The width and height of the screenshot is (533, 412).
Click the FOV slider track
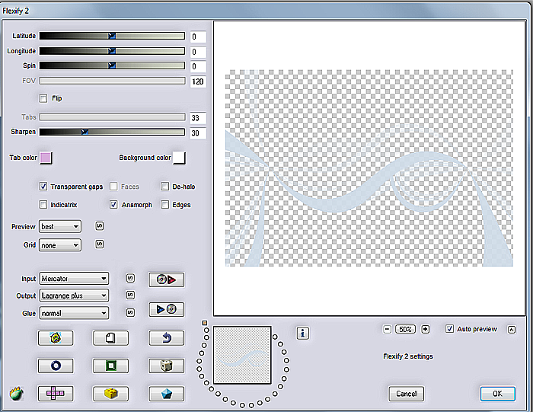112,81
